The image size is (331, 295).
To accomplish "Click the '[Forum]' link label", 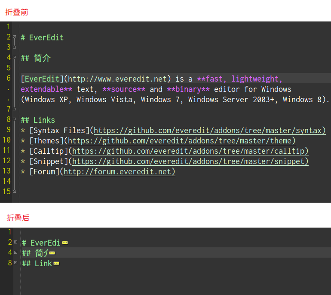I will click(x=44, y=172).
